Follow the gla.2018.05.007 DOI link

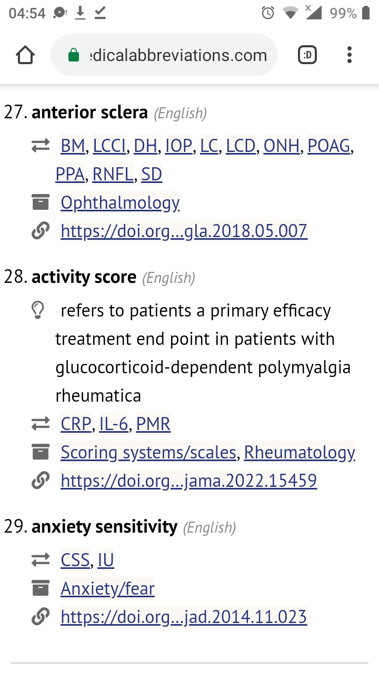(x=184, y=231)
